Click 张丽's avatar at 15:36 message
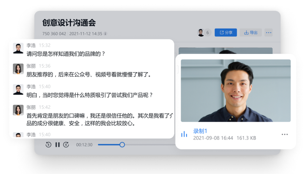 18,69
